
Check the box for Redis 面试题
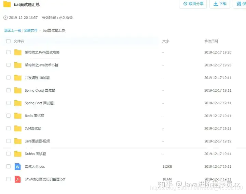[9, 116]
